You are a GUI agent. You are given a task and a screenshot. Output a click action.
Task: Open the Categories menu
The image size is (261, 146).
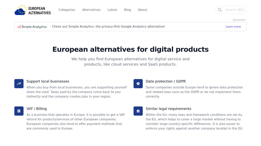[67, 10]
